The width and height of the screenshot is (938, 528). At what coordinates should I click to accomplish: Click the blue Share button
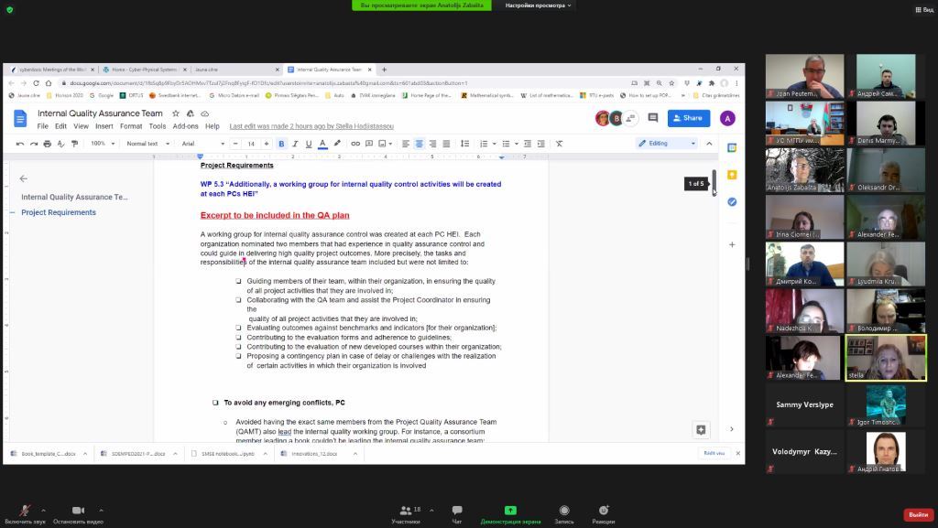point(689,118)
